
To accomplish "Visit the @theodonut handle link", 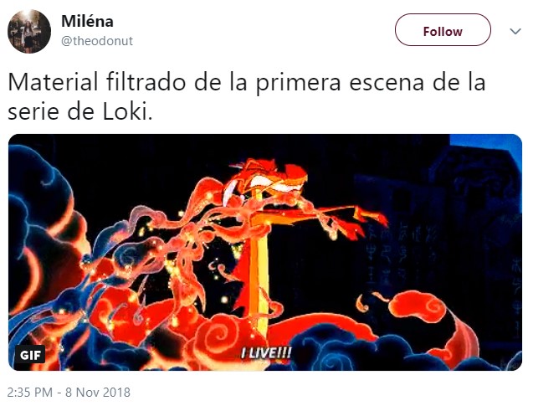I will tap(97, 41).
